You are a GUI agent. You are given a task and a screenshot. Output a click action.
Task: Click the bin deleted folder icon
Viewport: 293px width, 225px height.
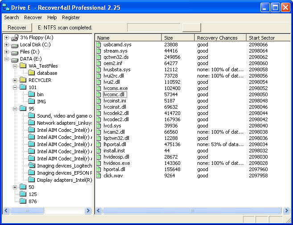coord(31,94)
